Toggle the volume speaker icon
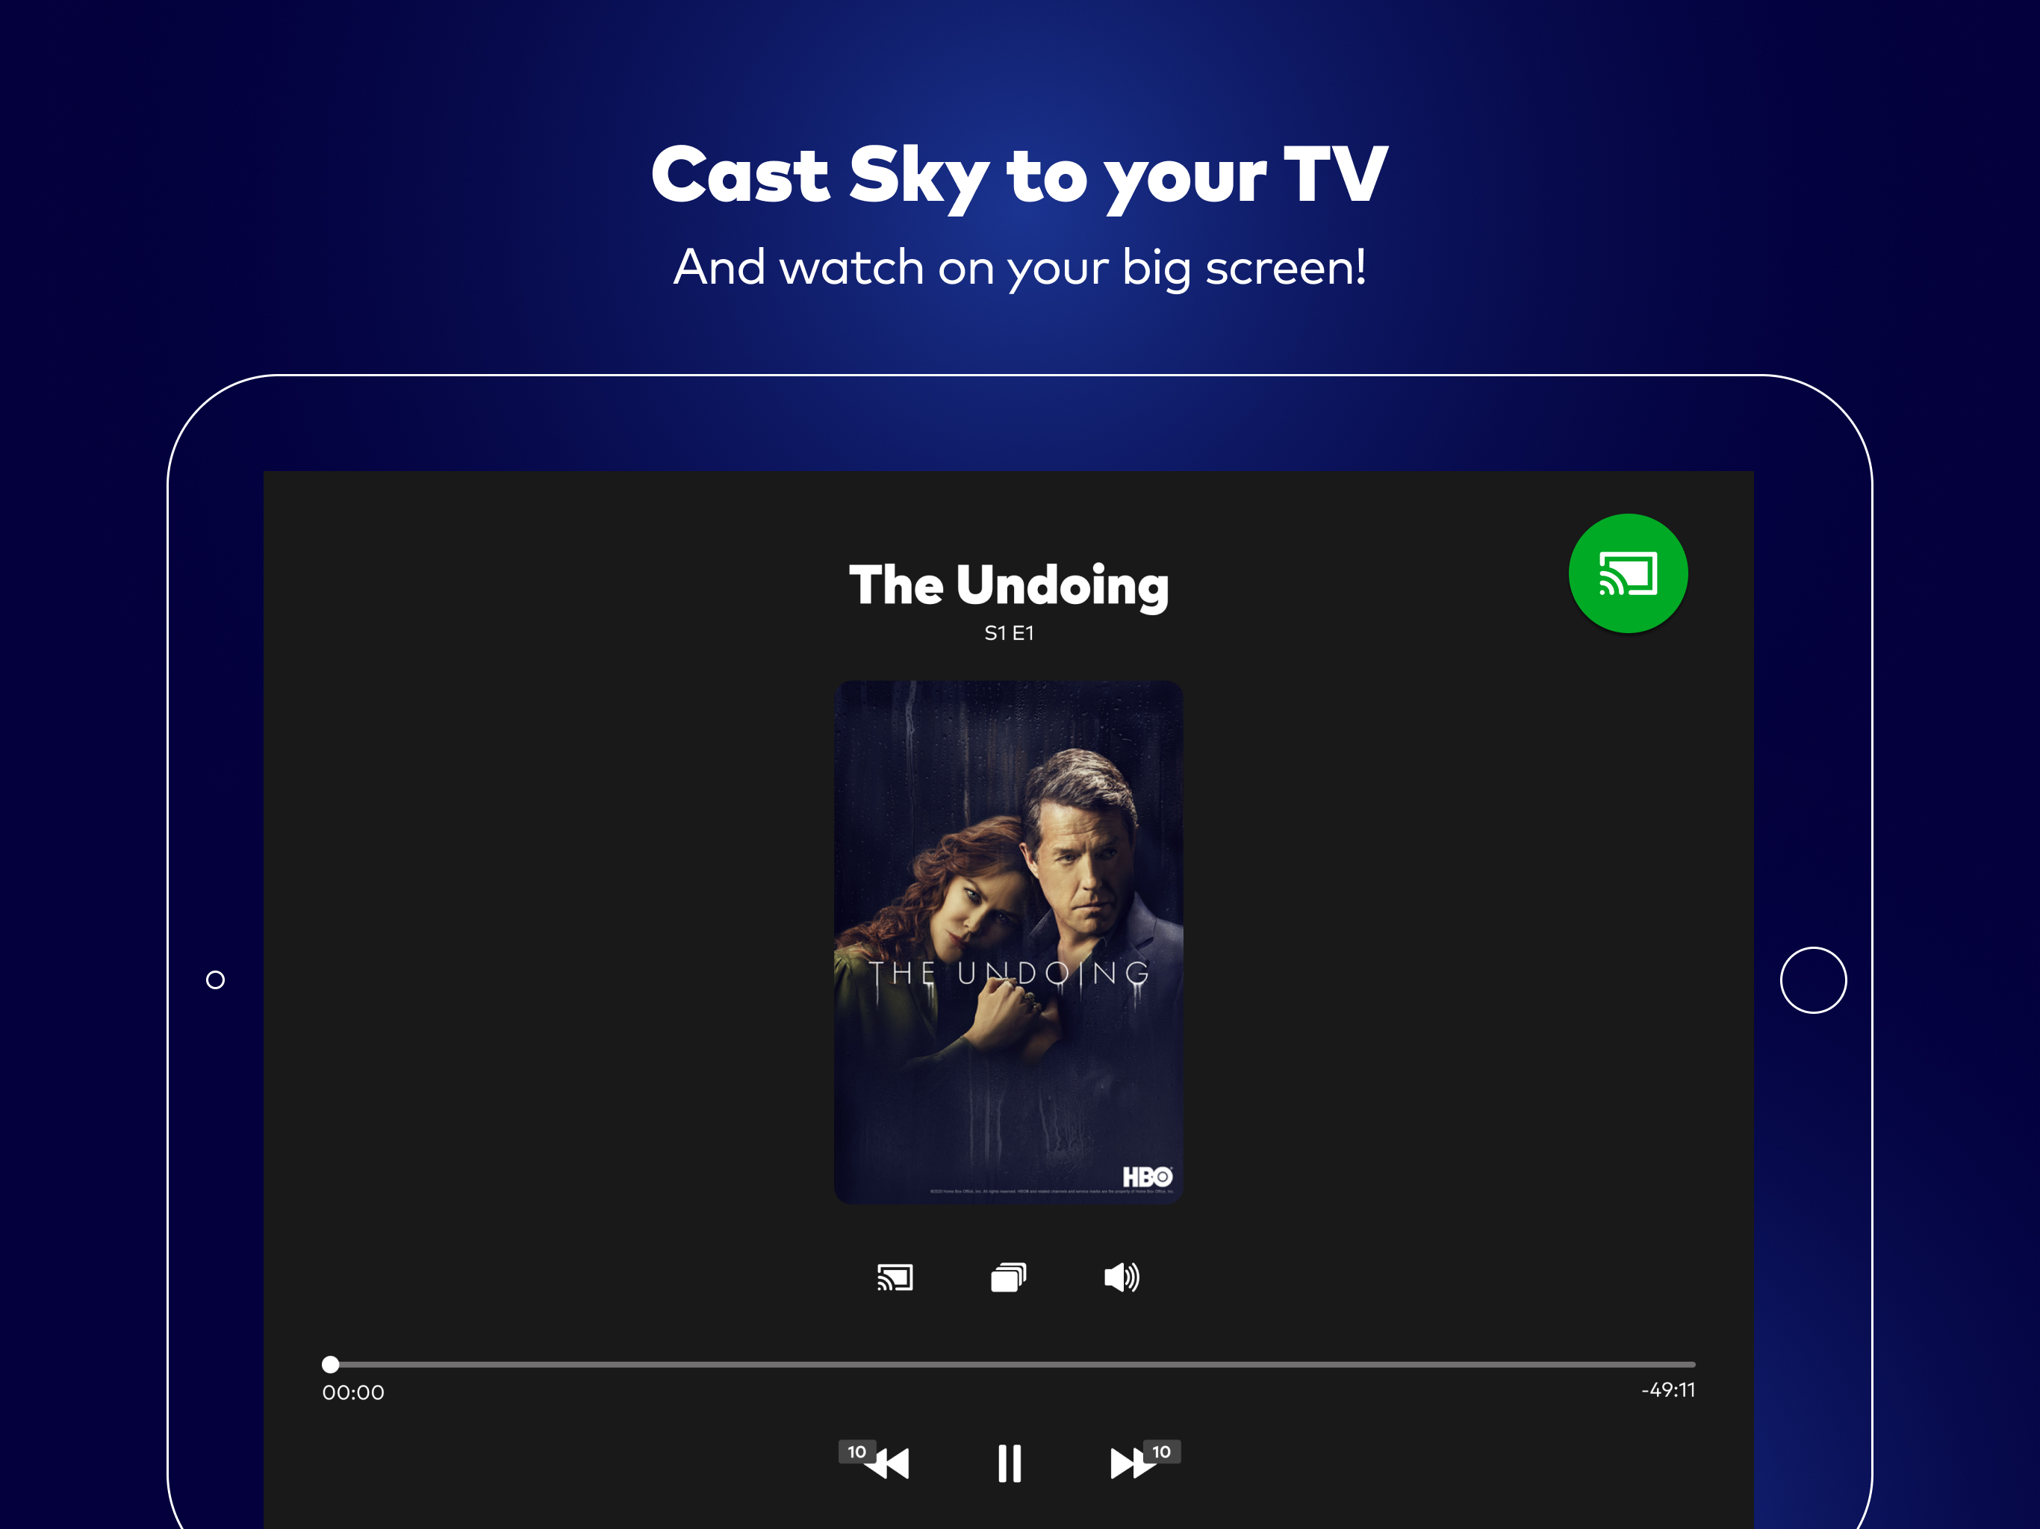This screenshot has width=2040, height=1529. coord(1122,1277)
